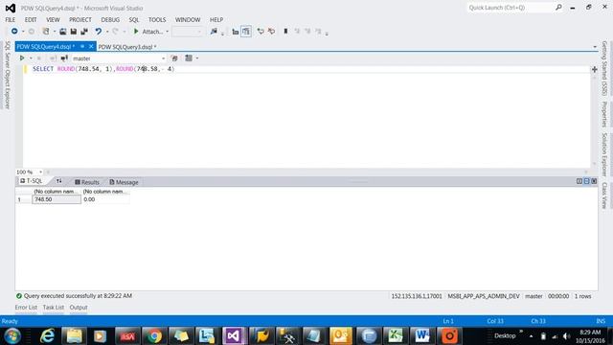Select the 0.00 result cell
This screenshot has width=613, height=345.
click(x=105, y=199)
